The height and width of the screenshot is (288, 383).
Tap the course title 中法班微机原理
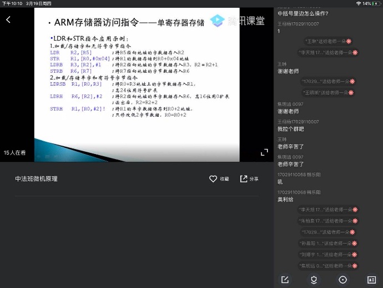36,179
